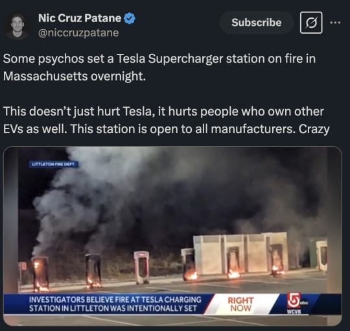Open the three-dot more options menu

336,23
